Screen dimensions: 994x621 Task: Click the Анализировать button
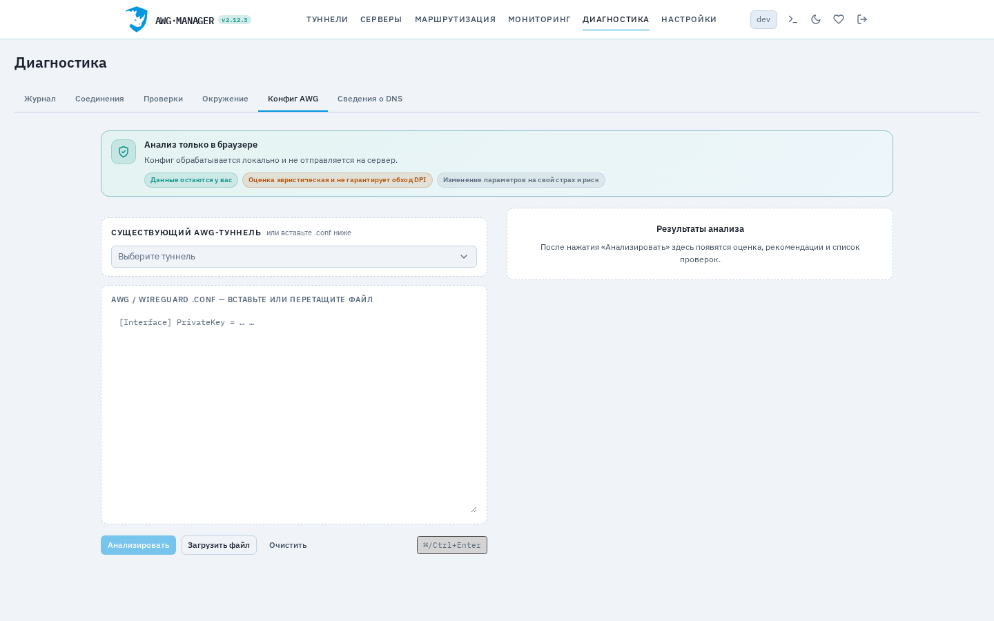[x=138, y=545]
